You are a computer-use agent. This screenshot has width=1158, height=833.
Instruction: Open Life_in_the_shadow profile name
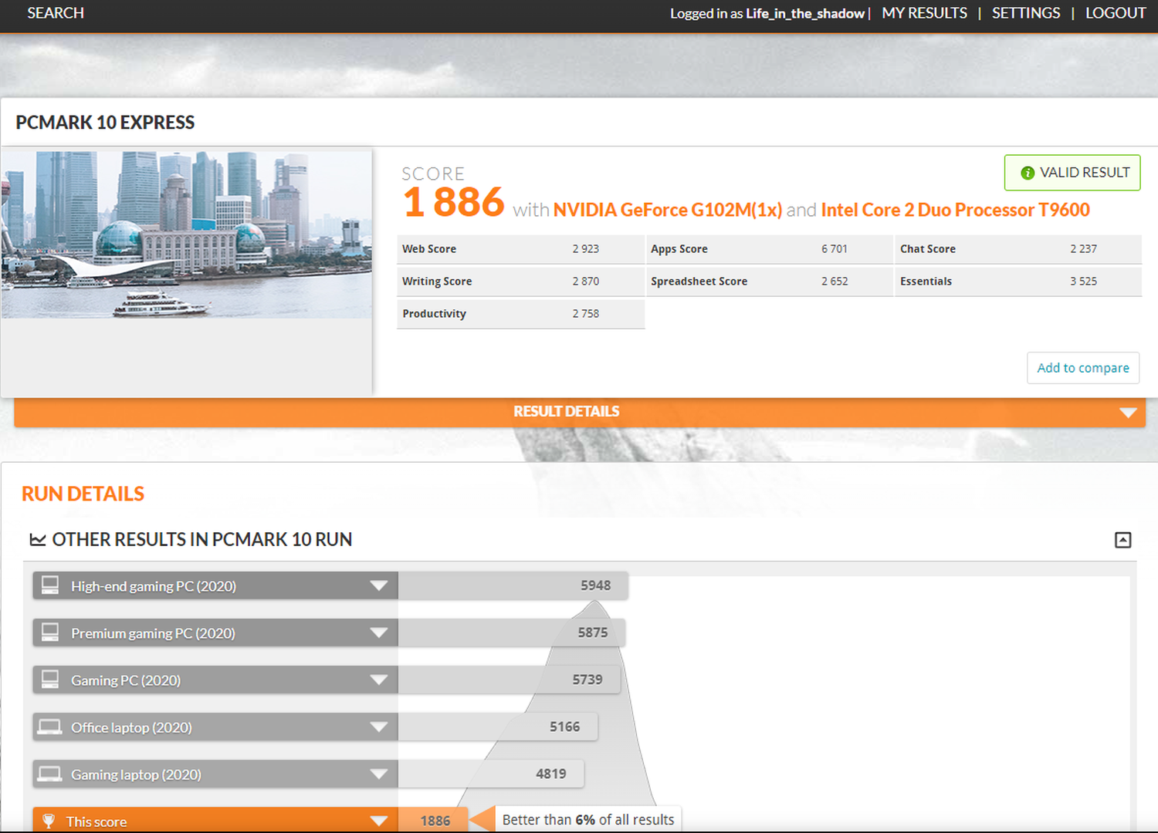click(805, 14)
